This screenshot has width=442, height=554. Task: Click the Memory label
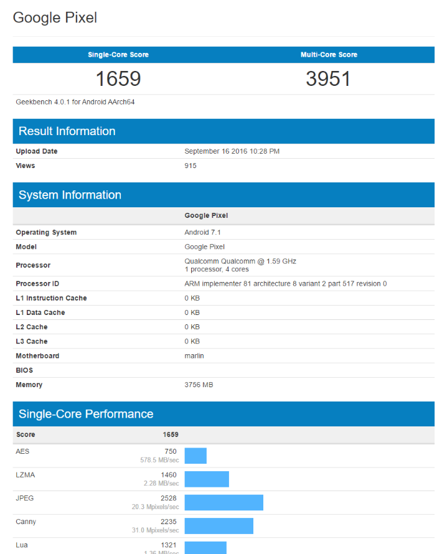(29, 385)
